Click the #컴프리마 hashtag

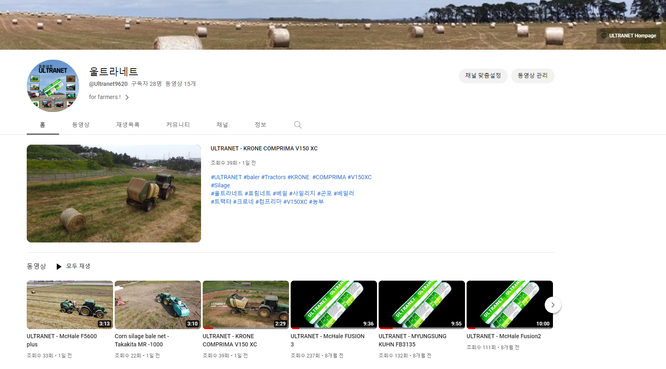[268, 201]
